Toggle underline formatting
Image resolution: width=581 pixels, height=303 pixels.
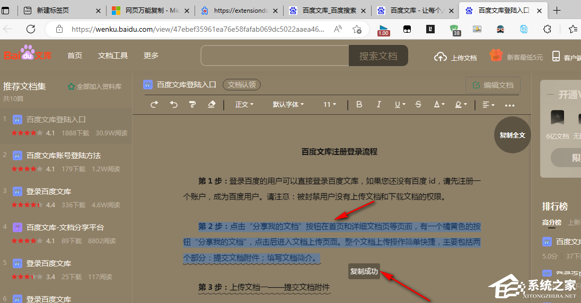[x=399, y=105]
